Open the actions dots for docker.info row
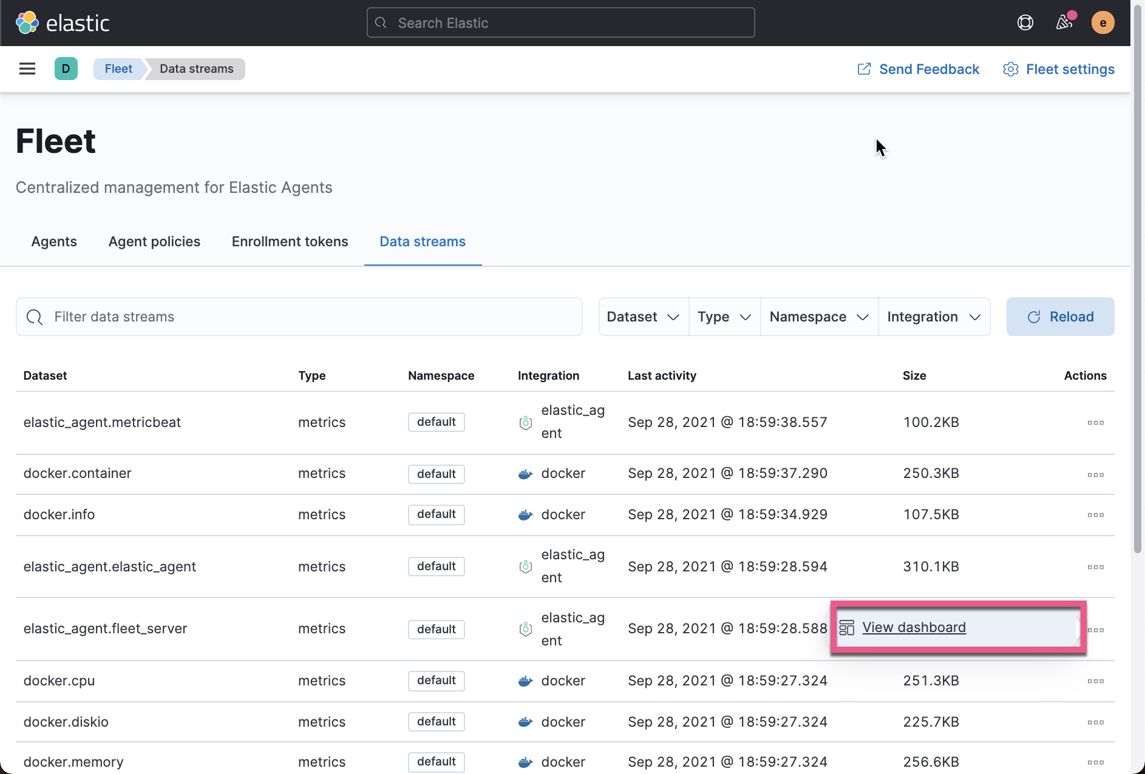This screenshot has width=1145, height=774. 1095,514
